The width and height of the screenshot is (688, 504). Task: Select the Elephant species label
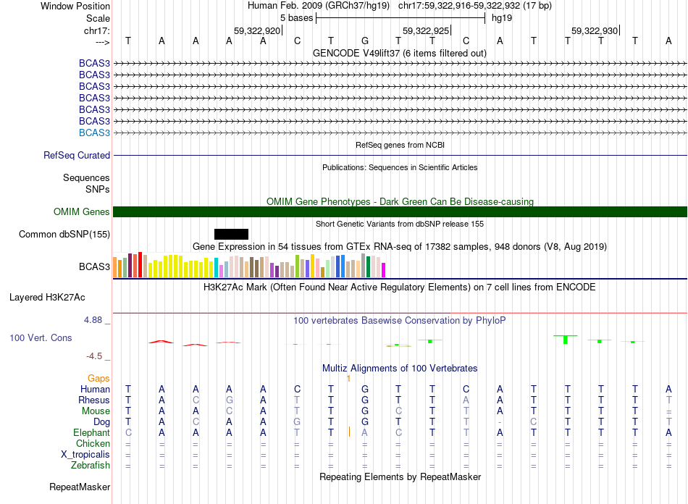[92, 432]
